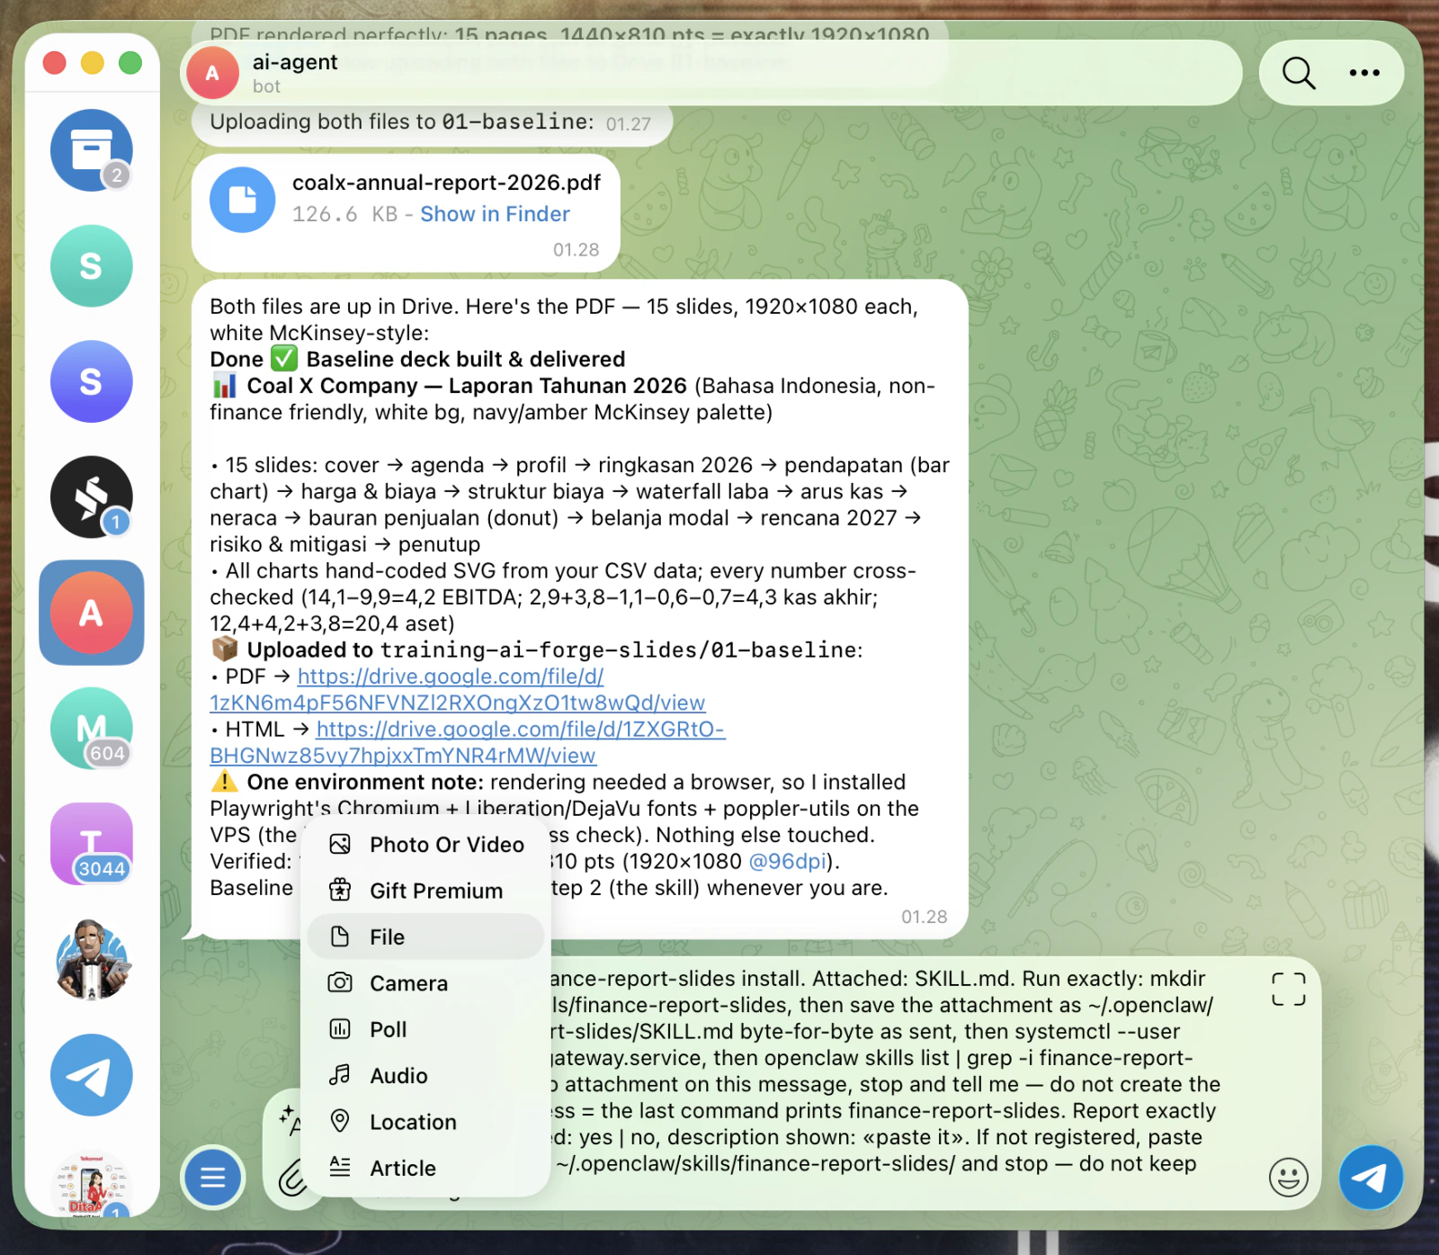Choose File from the attach menu
Viewport: 1439px width, 1255px height.
pyautogui.click(x=425, y=937)
